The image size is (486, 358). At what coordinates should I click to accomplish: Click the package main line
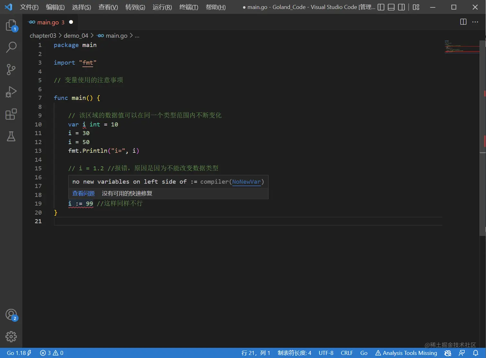[75, 45]
